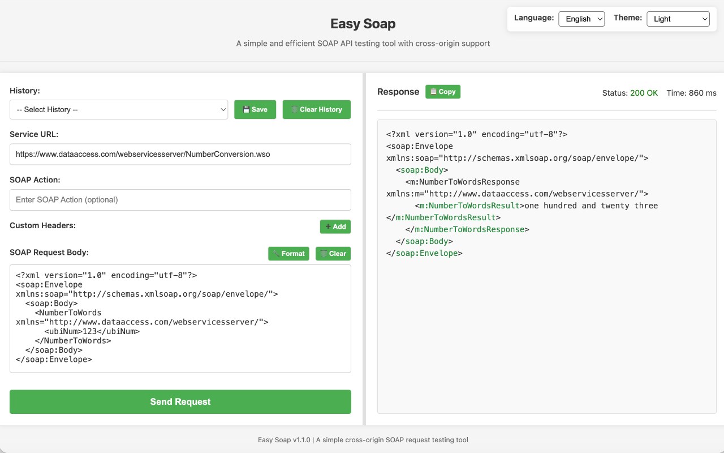Click inside the SOAP Request Body textarea
724x453 pixels.
(x=180, y=319)
